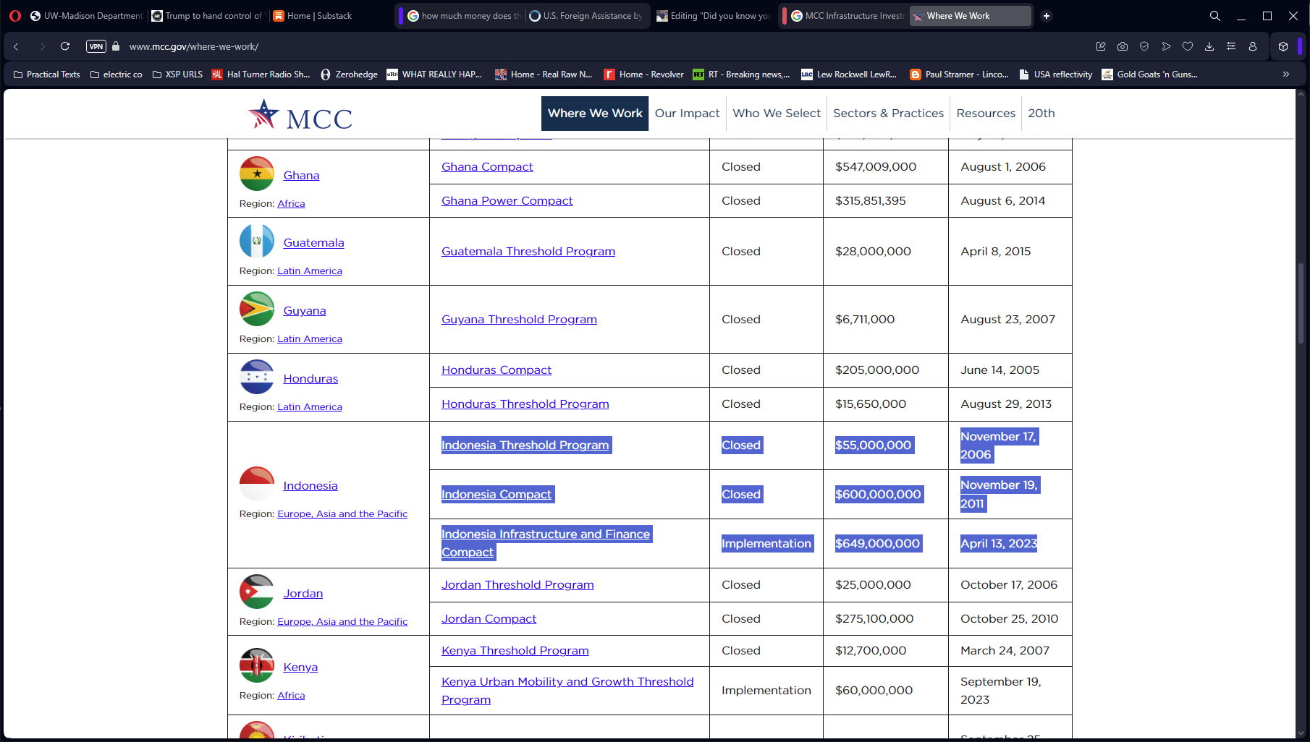Open site security padlock info
Screen dimensions: 1310x742
tap(116, 46)
